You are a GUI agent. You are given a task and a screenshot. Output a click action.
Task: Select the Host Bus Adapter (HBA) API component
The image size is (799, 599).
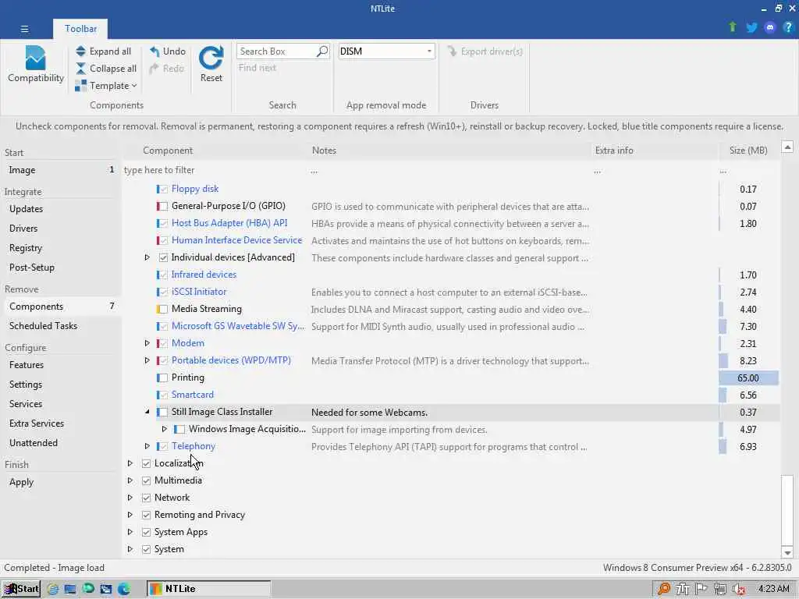point(229,223)
